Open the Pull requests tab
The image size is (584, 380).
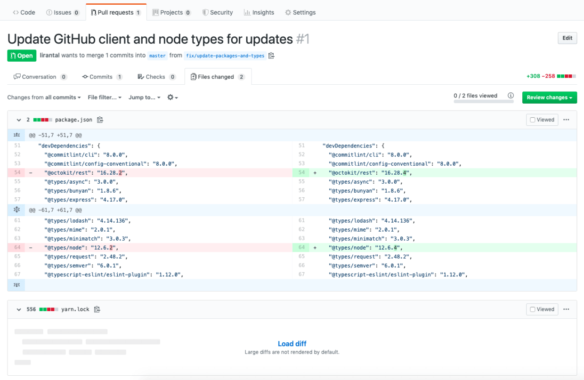(x=116, y=12)
